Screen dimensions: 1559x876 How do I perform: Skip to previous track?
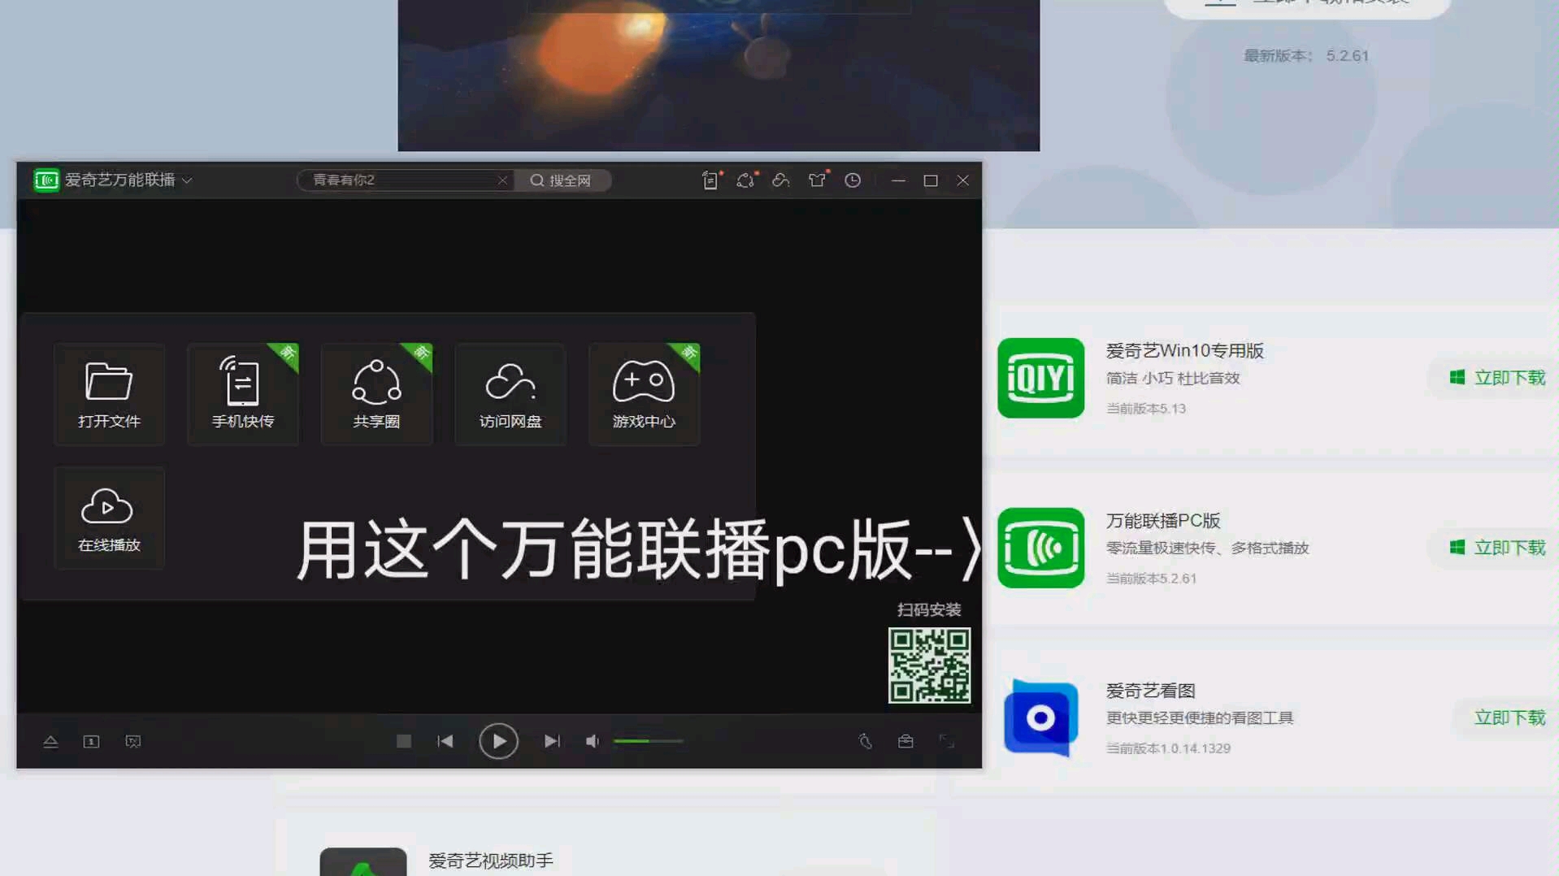[x=445, y=741]
